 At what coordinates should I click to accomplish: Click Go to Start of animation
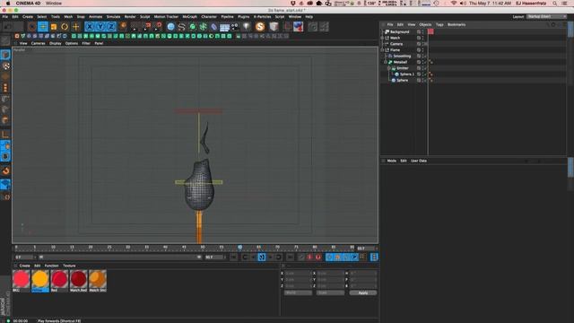tap(233, 258)
